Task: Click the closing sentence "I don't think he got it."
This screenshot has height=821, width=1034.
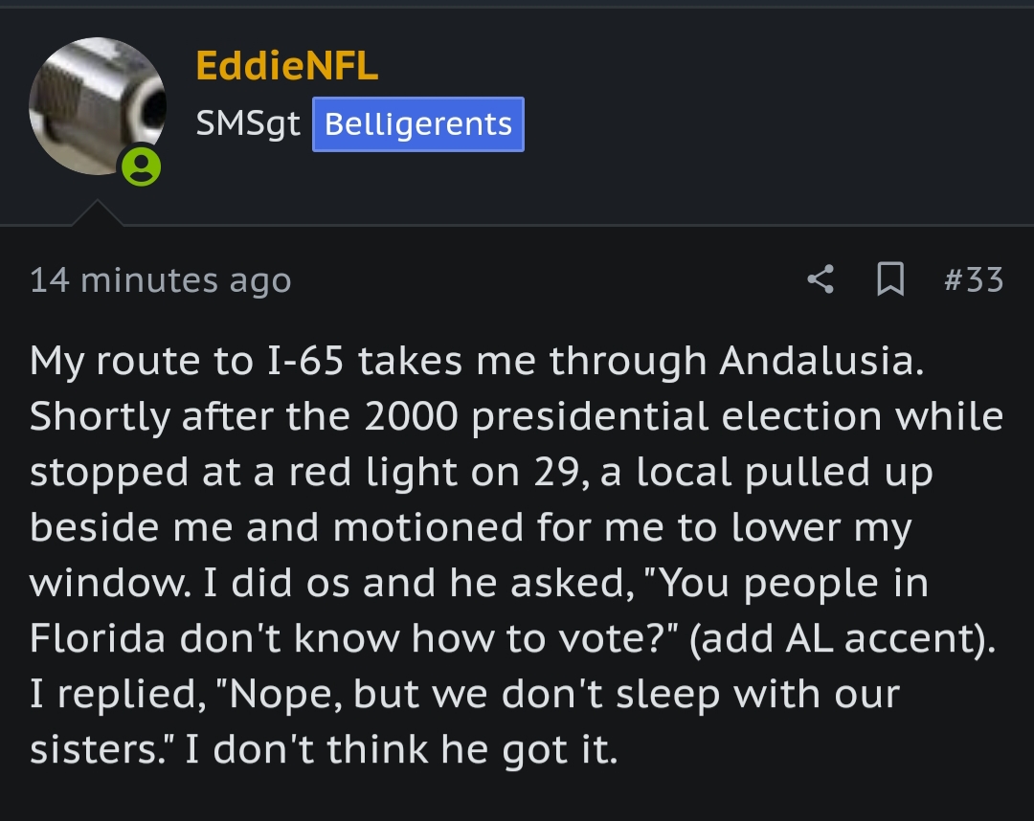Action: coord(401,749)
